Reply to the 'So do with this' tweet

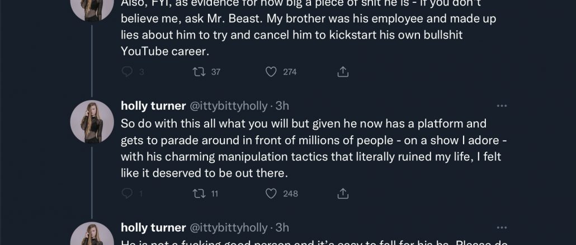click(127, 194)
